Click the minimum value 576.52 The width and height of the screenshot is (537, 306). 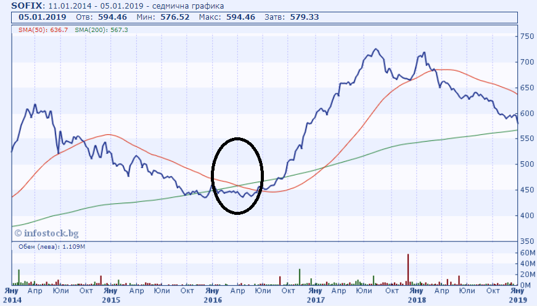174,17
